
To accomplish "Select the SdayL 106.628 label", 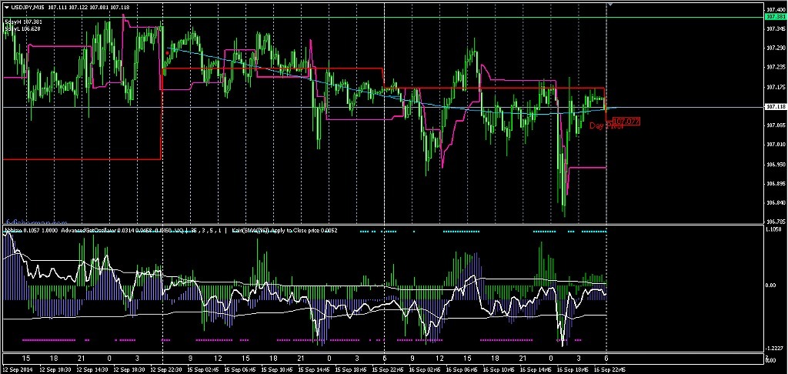I will pyautogui.click(x=23, y=29).
